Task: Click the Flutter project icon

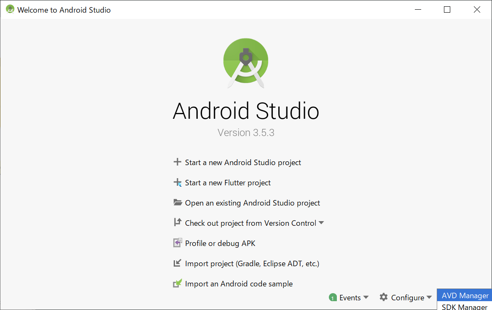Action: (177, 182)
